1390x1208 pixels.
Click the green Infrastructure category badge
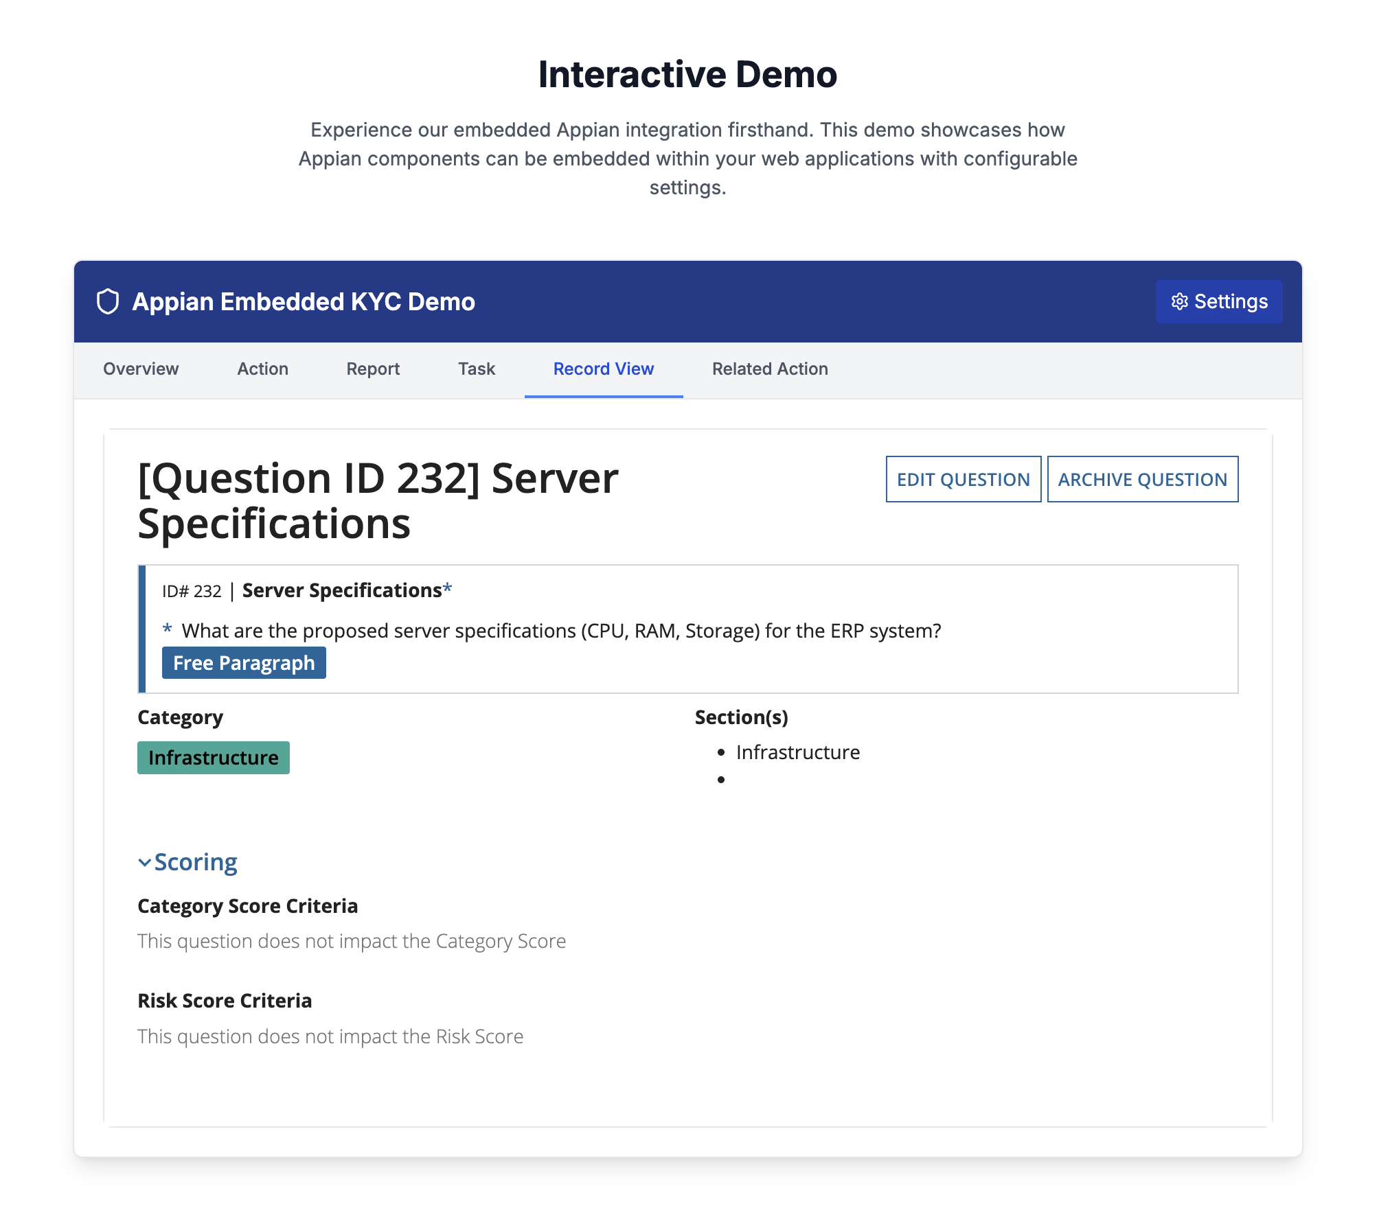[x=214, y=758]
